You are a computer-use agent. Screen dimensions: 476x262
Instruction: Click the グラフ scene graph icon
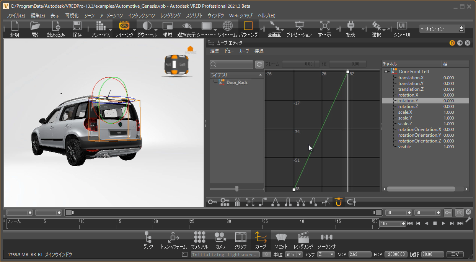click(148, 237)
